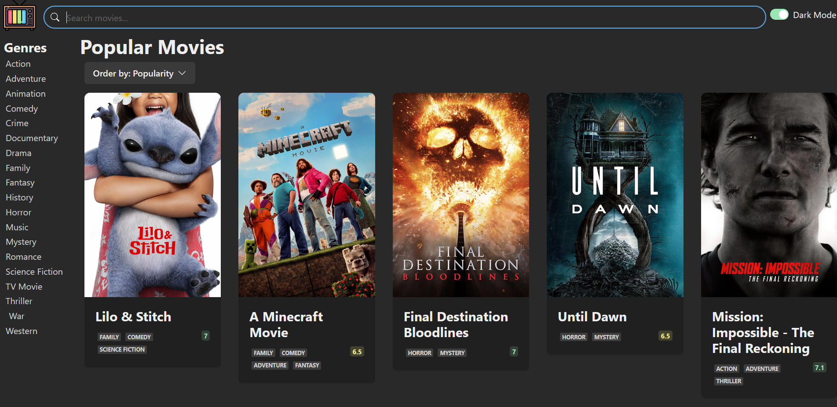Screen dimensions: 837x407
Task: Open the Lilo & Stitch poster
Action: tap(153, 195)
